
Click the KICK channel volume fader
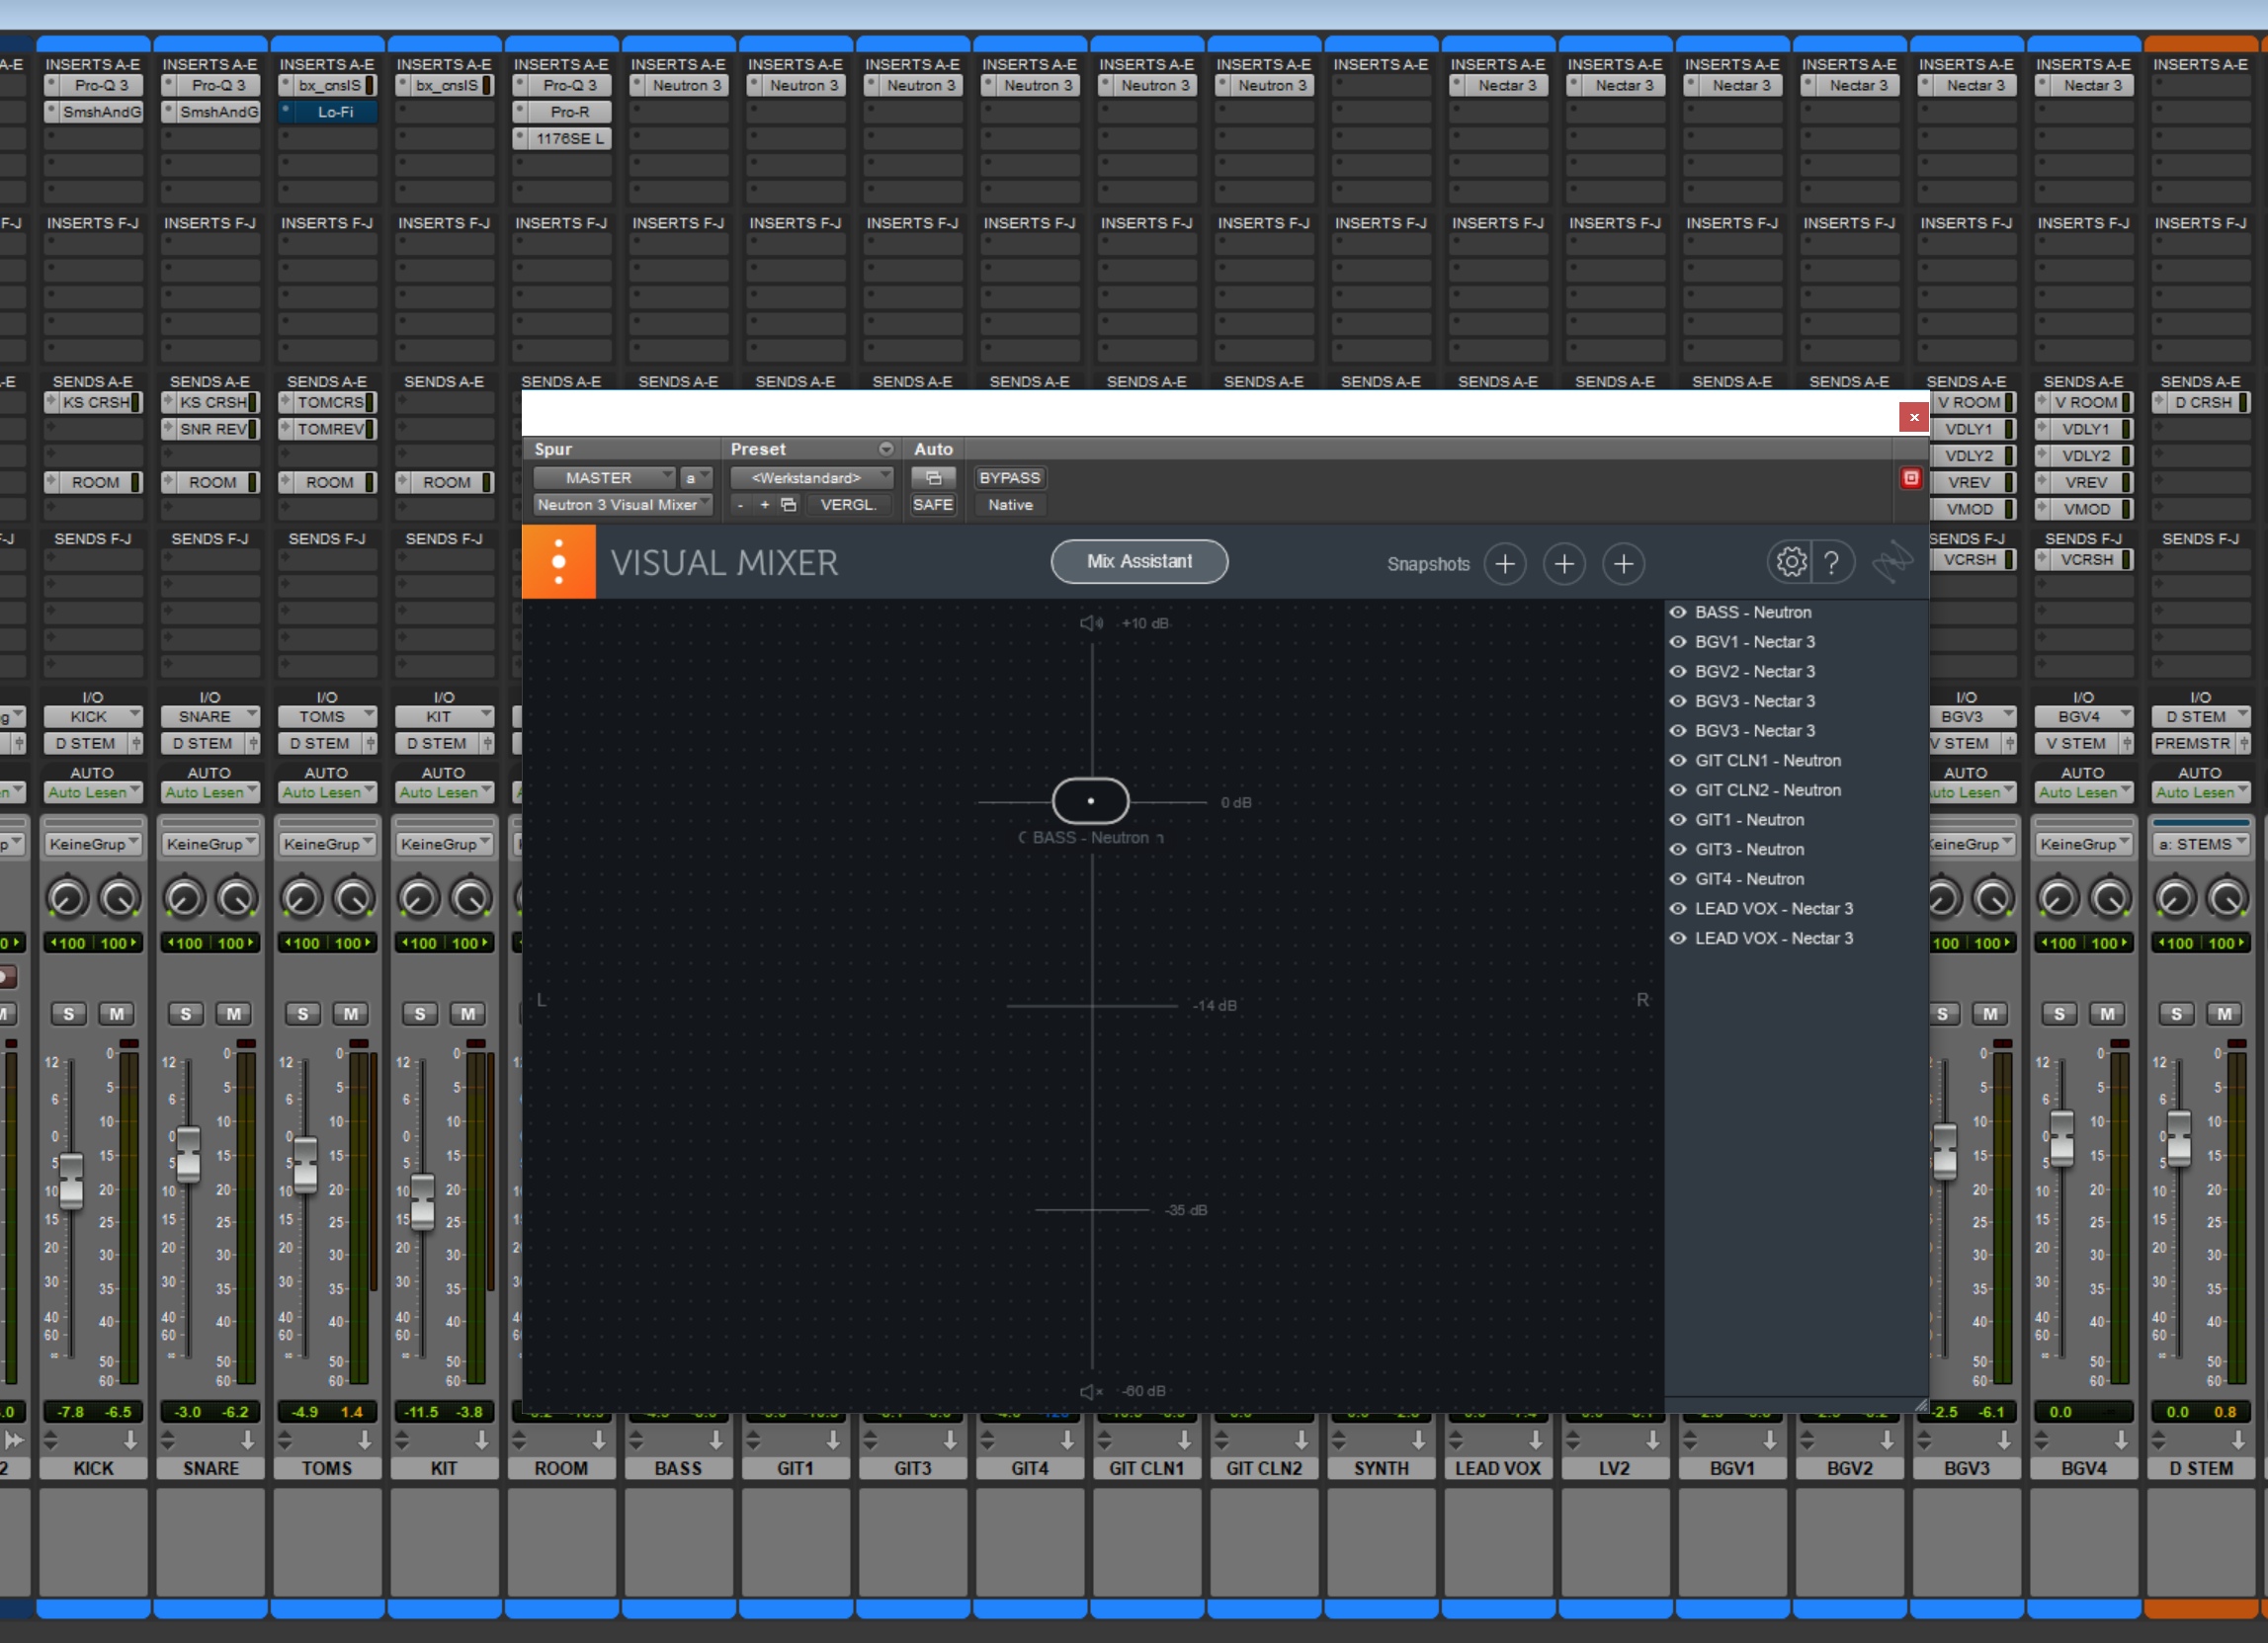point(71,1182)
